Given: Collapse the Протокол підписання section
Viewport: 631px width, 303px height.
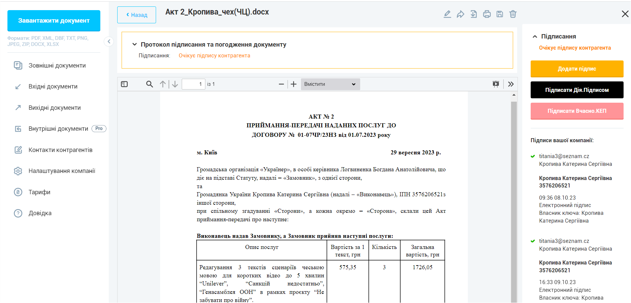Looking at the screenshot, I should tap(134, 45).
